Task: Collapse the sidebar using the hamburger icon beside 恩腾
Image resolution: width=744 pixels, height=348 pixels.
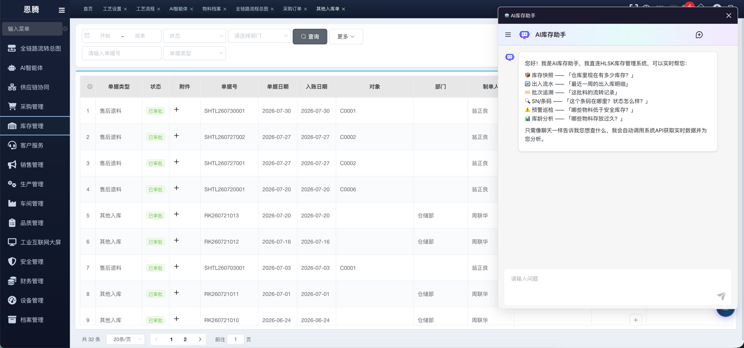Action: coord(61,10)
